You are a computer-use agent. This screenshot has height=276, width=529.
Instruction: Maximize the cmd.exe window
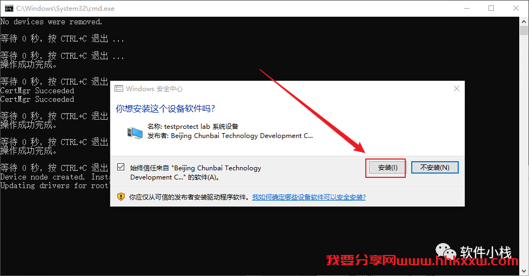click(491, 9)
